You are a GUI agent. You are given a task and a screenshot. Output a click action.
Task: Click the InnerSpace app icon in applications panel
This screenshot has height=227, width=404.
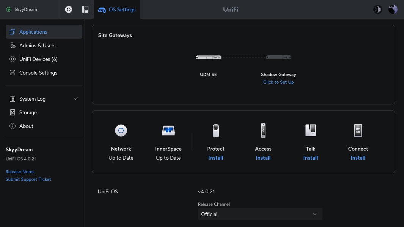click(168, 131)
